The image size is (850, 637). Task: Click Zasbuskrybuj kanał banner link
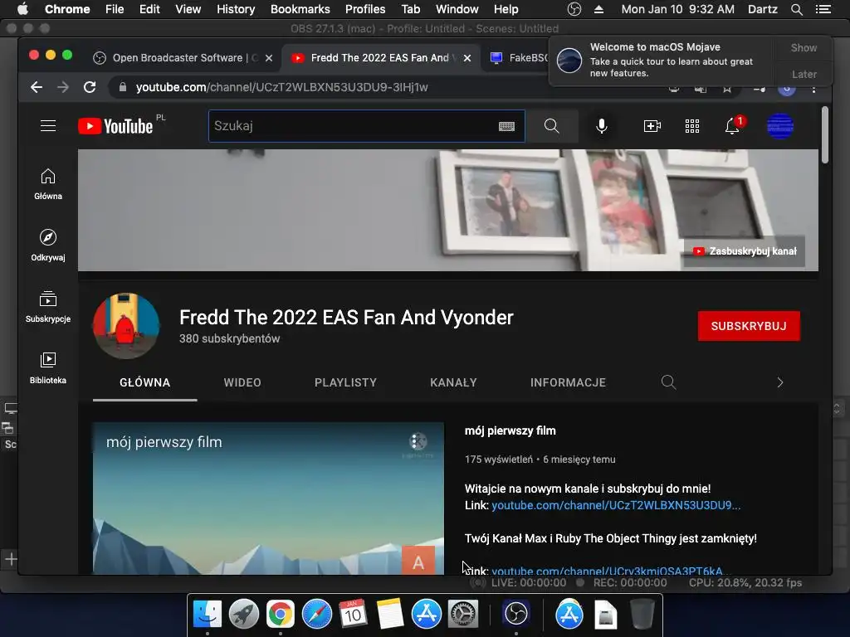point(745,251)
